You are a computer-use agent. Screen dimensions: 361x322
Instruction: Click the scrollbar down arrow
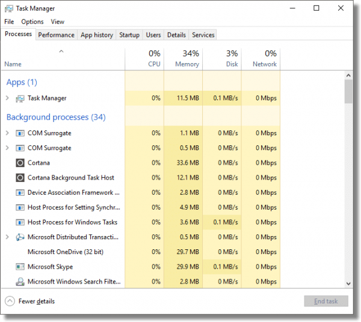tap(348, 284)
